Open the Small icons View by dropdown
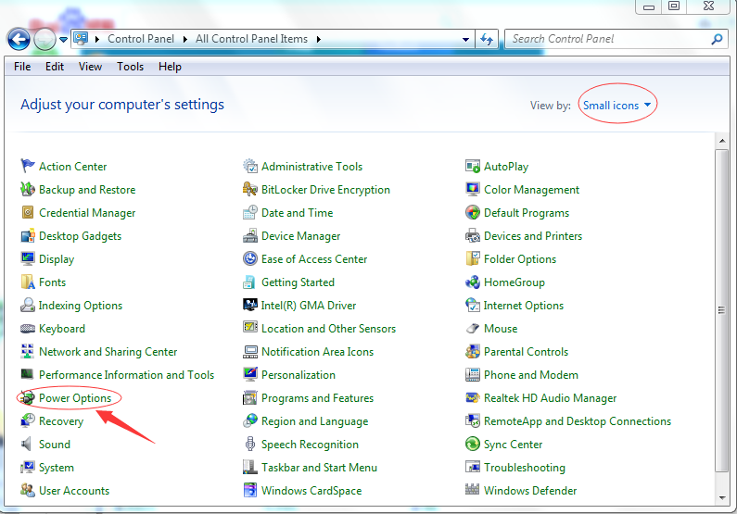Image resolution: width=737 pixels, height=514 pixels. click(616, 106)
